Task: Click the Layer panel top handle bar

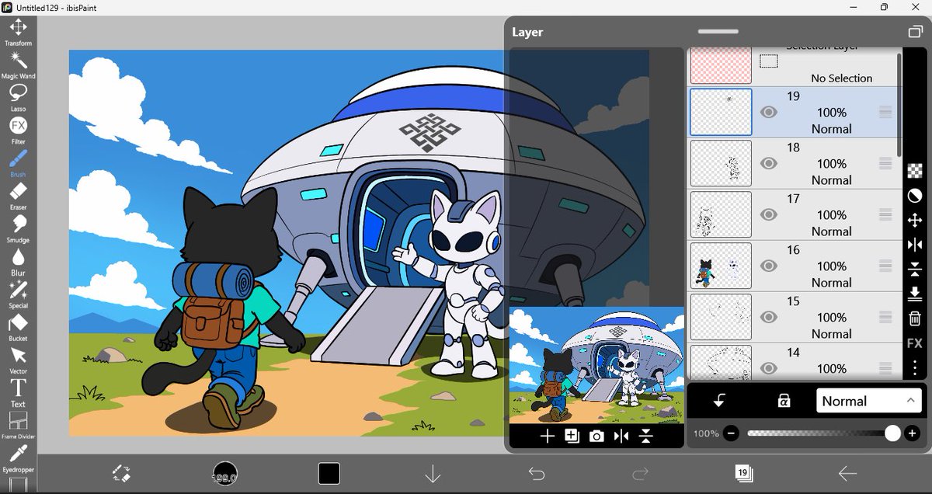Action: coord(718,32)
